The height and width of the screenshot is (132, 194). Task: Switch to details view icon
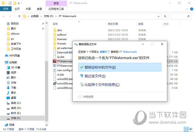[x=186, y=129]
